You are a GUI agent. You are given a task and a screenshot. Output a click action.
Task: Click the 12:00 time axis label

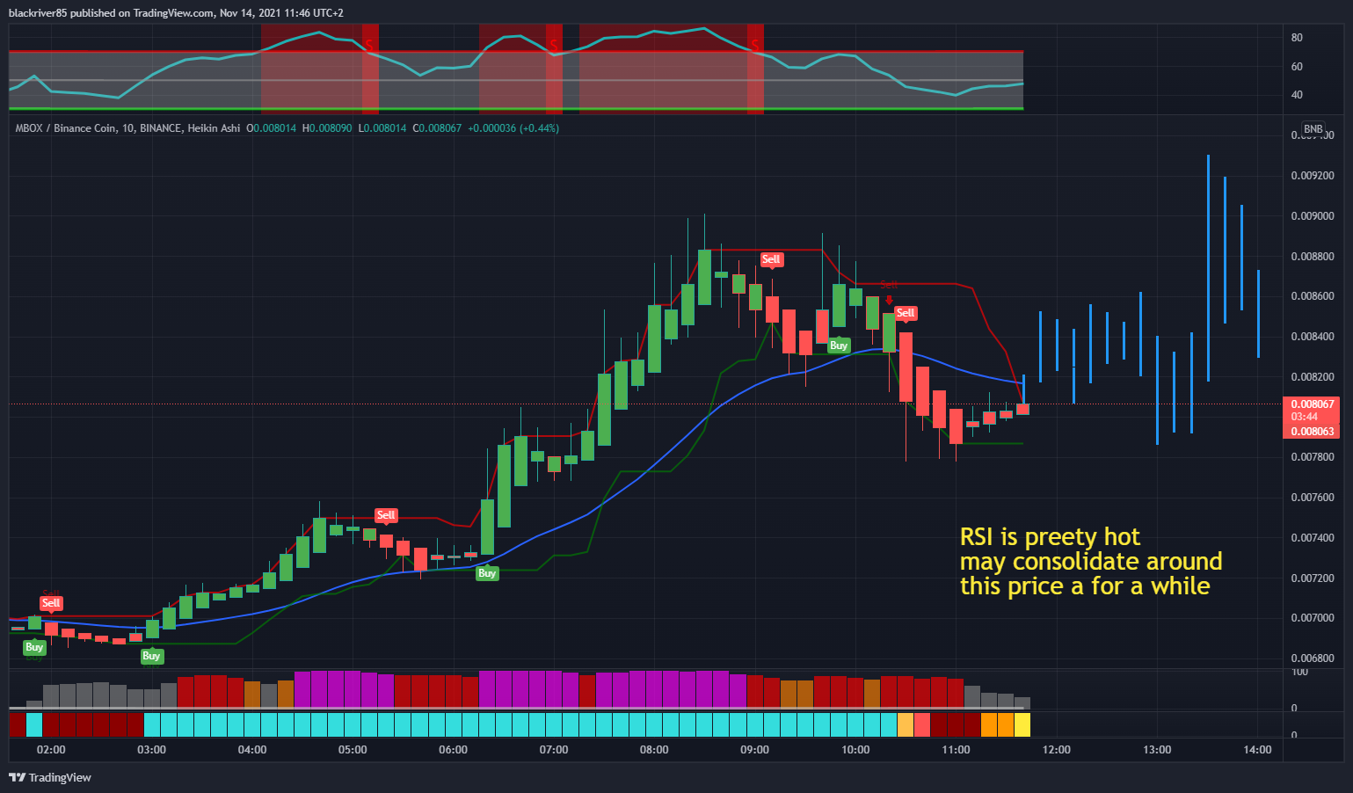tap(1057, 750)
